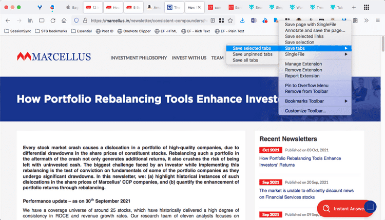This screenshot has height=220, width=385.
Task: Open Investment Philosophy navigation link
Action: tap(138, 58)
